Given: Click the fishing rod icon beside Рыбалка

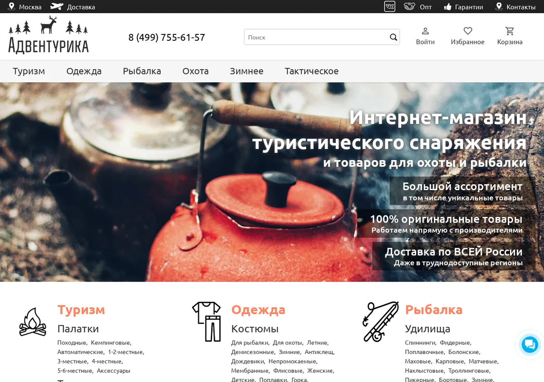Looking at the screenshot, I should coord(380,322).
